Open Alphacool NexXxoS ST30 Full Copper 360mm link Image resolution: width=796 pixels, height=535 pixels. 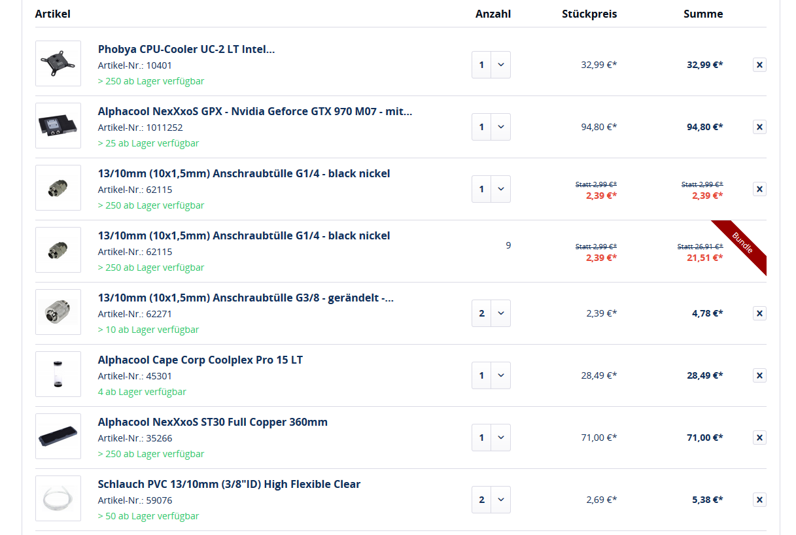[213, 422]
